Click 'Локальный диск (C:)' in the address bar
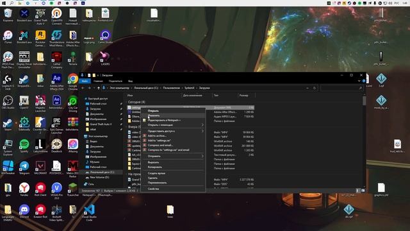Viewport: 410px width, 231px height. coord(146,88)
